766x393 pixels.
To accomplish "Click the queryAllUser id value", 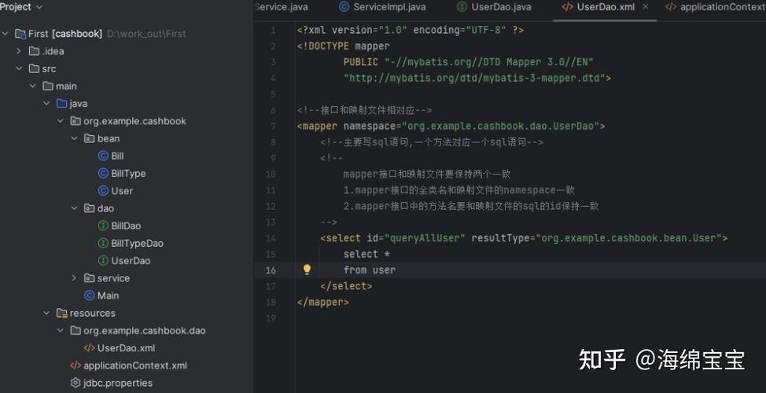I will (x=425, y=237).
